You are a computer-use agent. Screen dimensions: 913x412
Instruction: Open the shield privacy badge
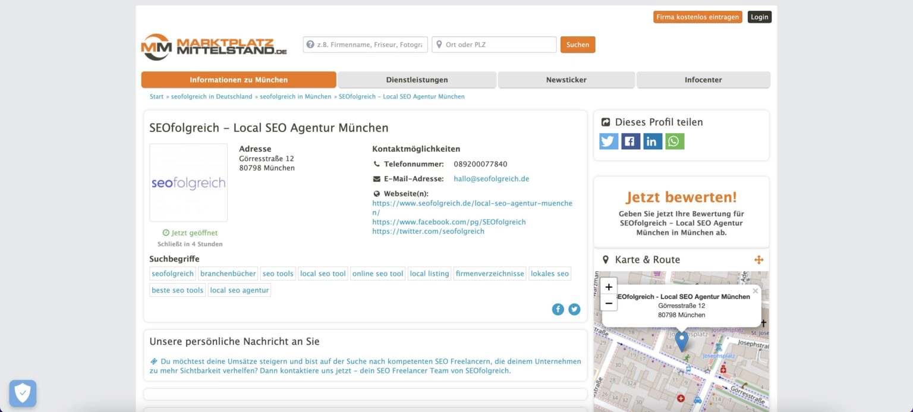pos(23,393)
